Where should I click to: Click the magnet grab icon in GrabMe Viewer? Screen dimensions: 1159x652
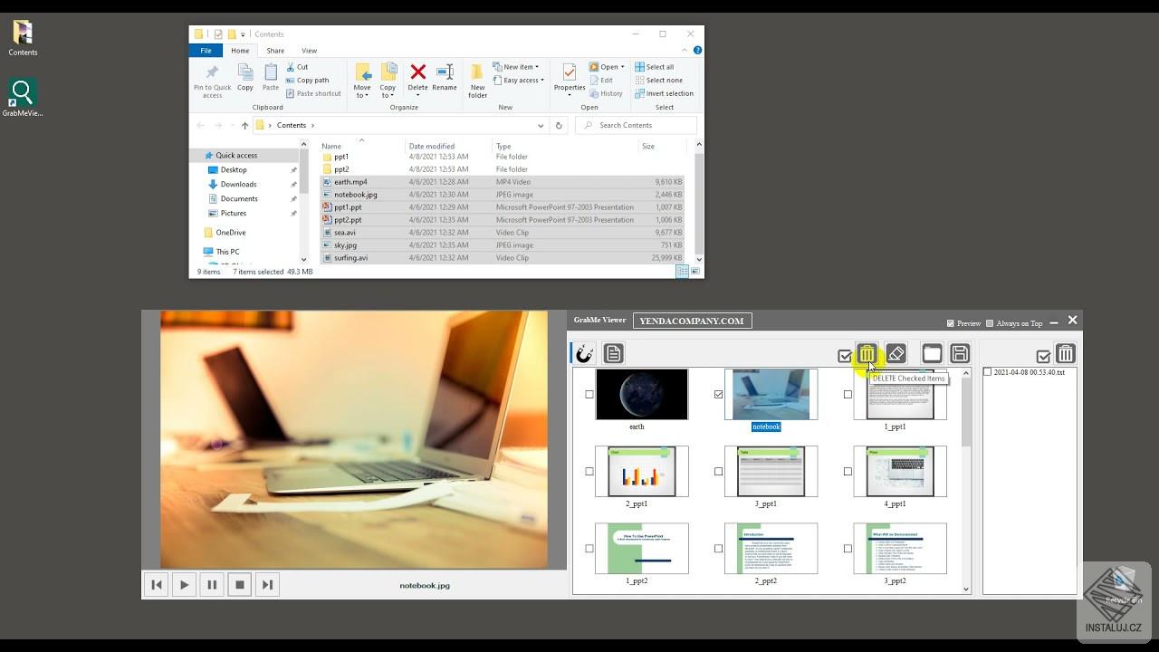[x=585, y=353]
